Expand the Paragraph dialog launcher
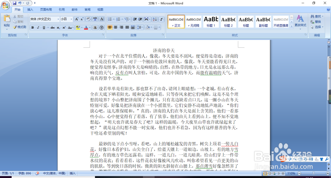Image resolution: width=331 pixels, height=178 pixels. (163, 35)
